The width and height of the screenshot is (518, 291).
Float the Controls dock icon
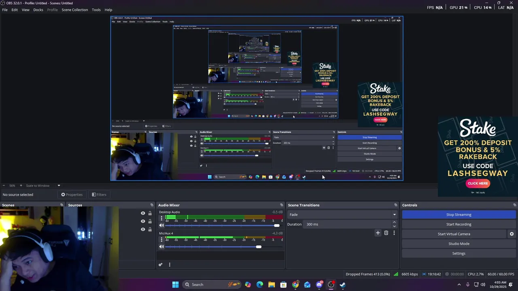[514, 205]
